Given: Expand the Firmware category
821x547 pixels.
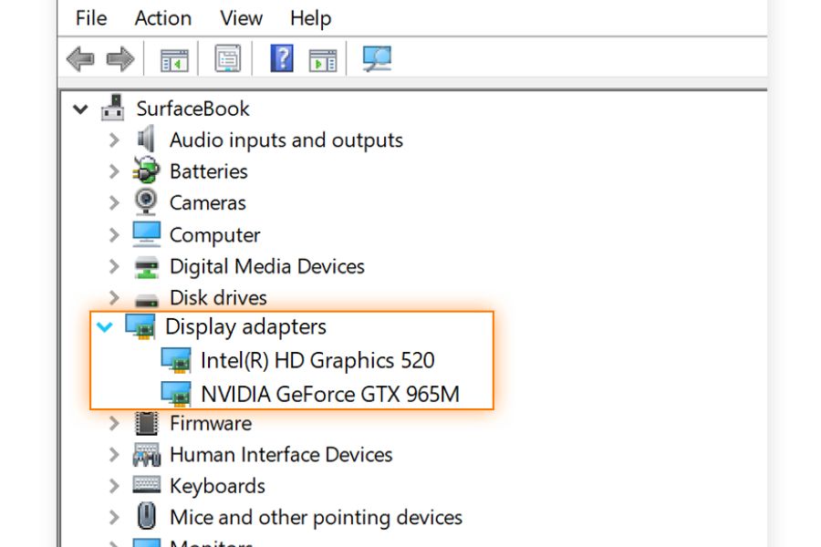Looking at the screenshot, I should [x=114, y=423].
